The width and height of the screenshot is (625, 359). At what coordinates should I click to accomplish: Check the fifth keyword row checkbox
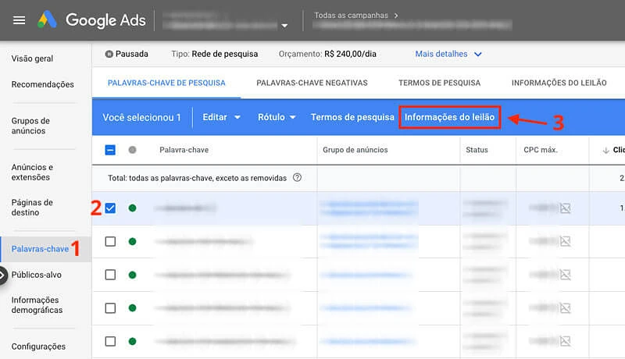(110, 341)
